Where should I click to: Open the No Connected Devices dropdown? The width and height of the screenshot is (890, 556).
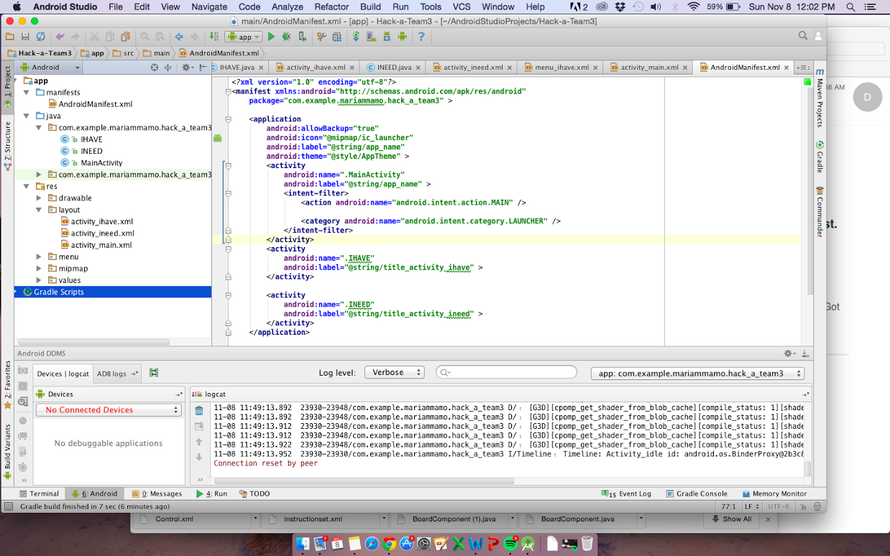tap(109, 410)
